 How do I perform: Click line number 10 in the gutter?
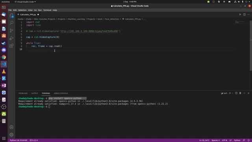(x=21, y=49)
